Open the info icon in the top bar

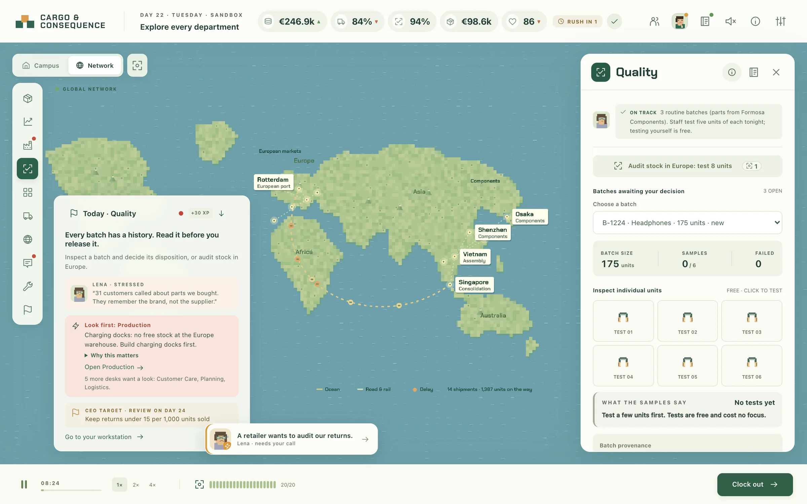pyautogui.click(x=755, y=22)
